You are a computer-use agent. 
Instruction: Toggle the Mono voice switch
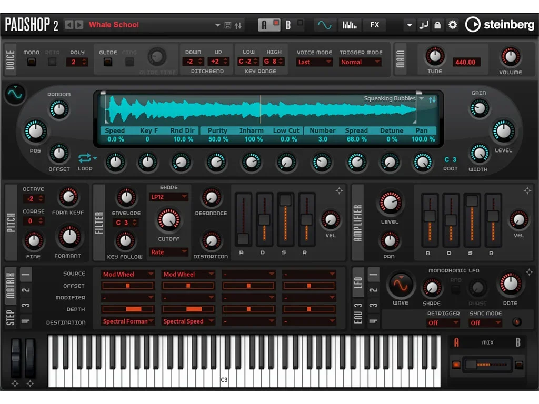32,62
